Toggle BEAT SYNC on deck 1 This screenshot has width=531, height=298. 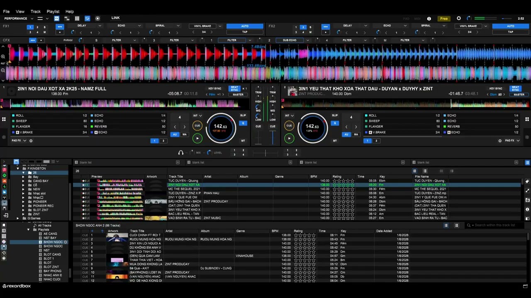click(234, 89)
